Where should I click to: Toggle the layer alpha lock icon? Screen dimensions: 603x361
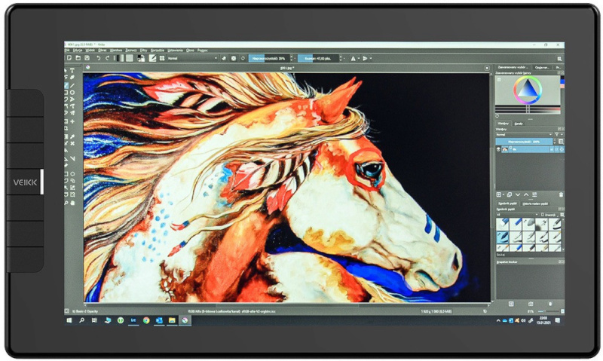[562, 149]
